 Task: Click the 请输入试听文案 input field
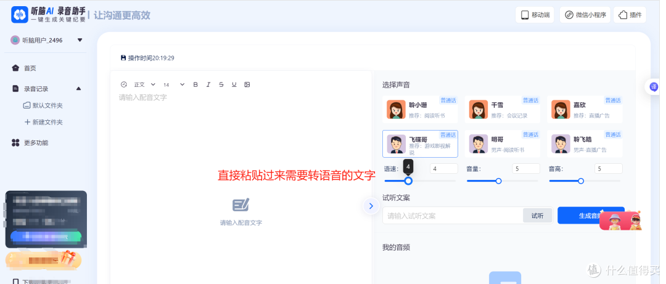tap(453, 216)
